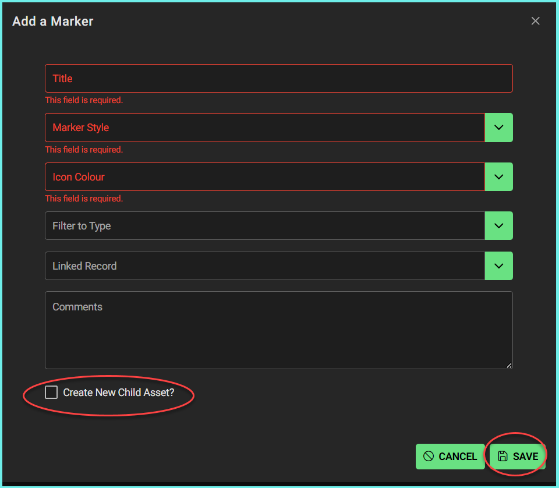Click the 'Add a Marker' dialog heading
The width and height of the screenshot is (559, 488).
pyautogui.click(x=53, y=22)
